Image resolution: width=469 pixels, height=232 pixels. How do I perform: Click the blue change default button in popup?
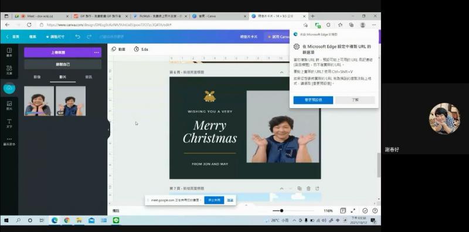point(313,100)
